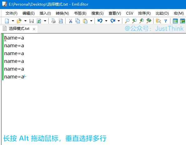Click the third line name=a text
186x145 pixels.
click(x=14, y=54)
